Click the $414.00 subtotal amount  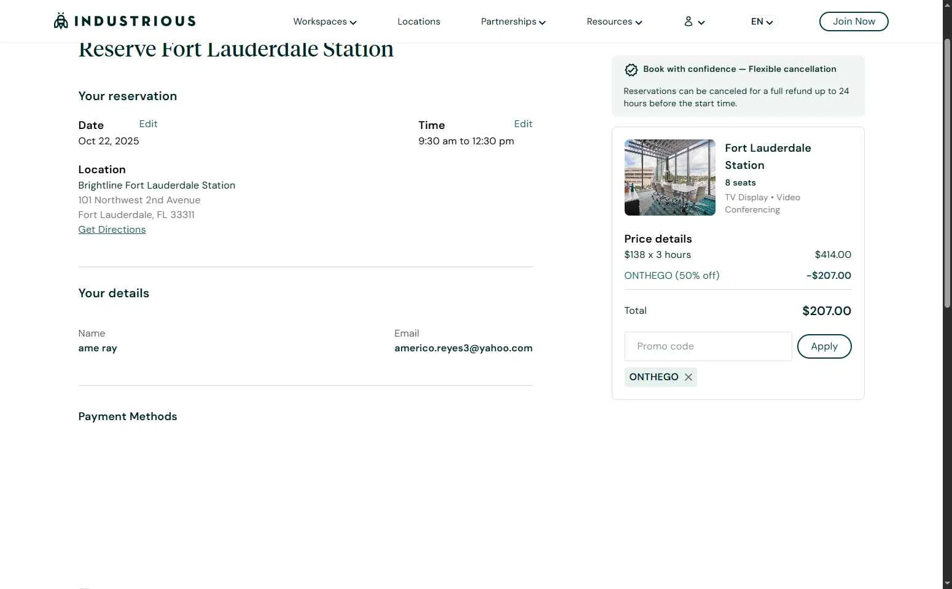coord(833,255)
